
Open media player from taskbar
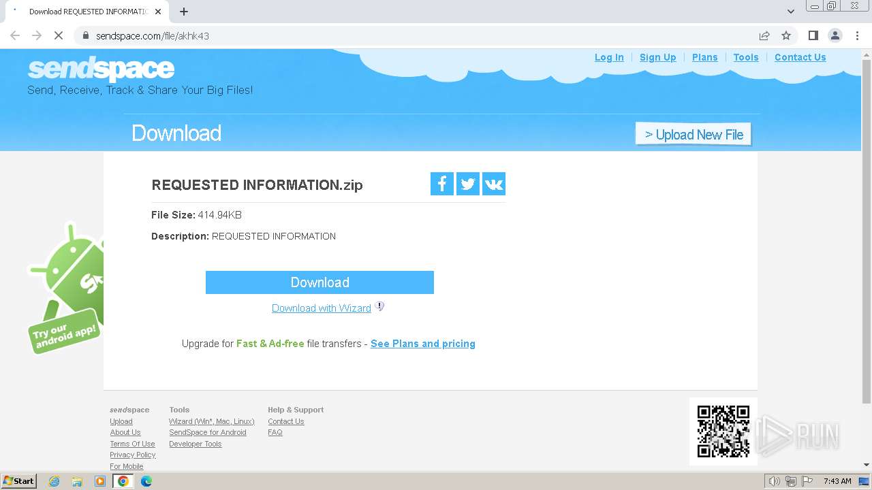(x=100, y=481)
